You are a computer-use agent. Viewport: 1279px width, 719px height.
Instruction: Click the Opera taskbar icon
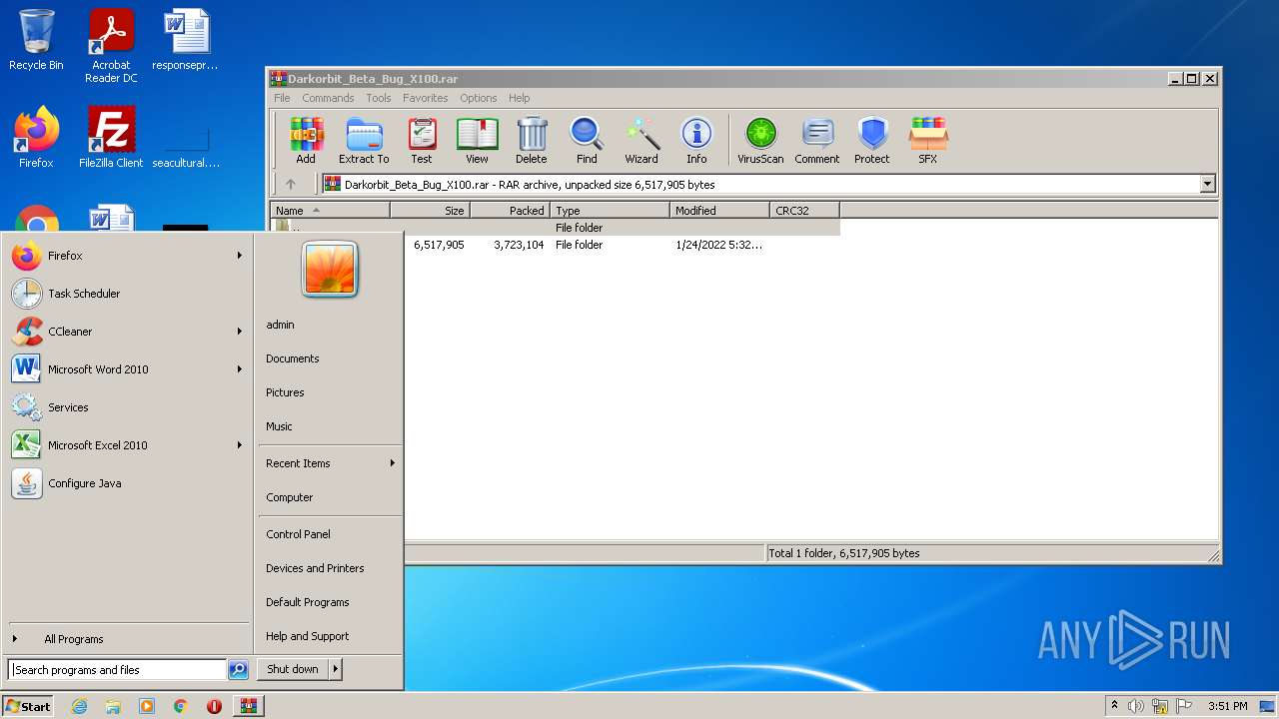click(214, 706)
